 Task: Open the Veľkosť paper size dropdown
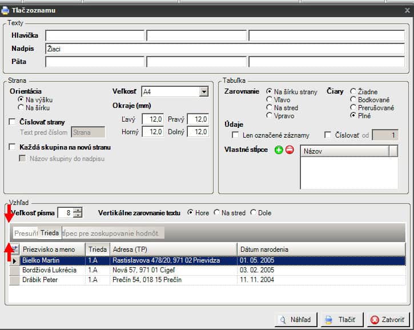203,92
